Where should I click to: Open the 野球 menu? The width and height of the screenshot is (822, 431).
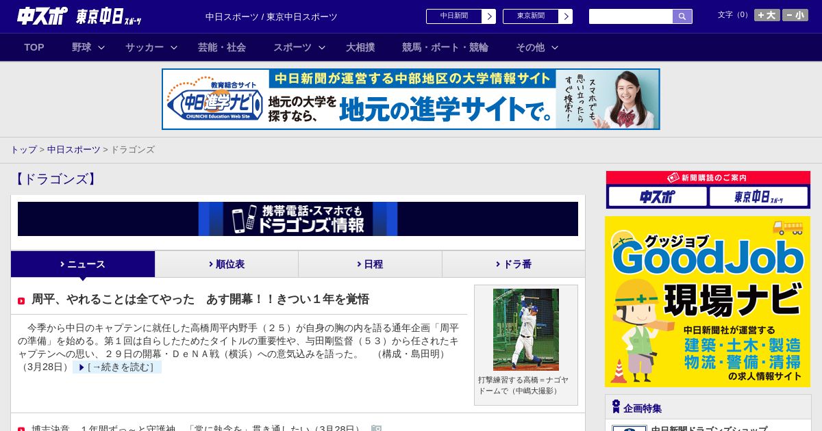click(82, 47)
